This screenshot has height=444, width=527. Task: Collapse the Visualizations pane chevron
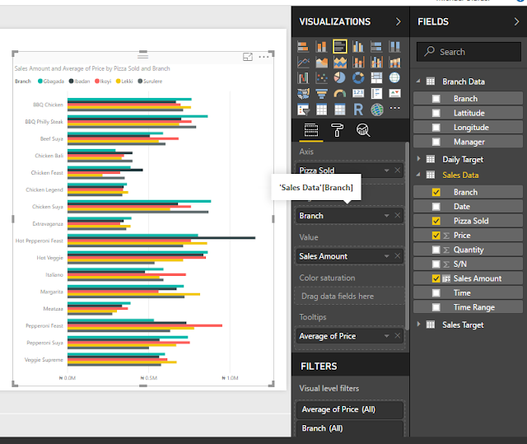tap(399, 22)
